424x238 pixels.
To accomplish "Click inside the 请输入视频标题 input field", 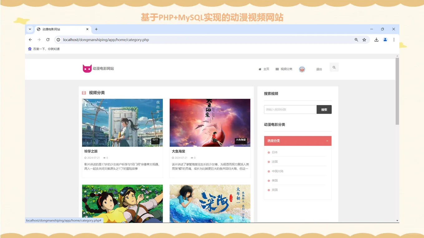I will pyautogui.click(x=290, y=109).
